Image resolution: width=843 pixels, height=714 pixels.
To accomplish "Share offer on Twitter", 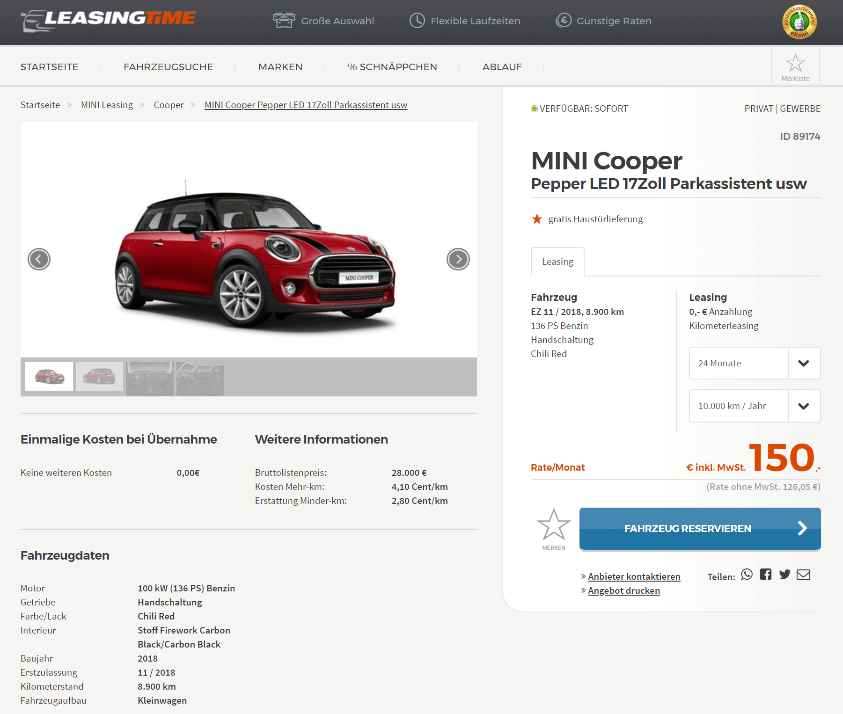I will [x=785, y=574].
